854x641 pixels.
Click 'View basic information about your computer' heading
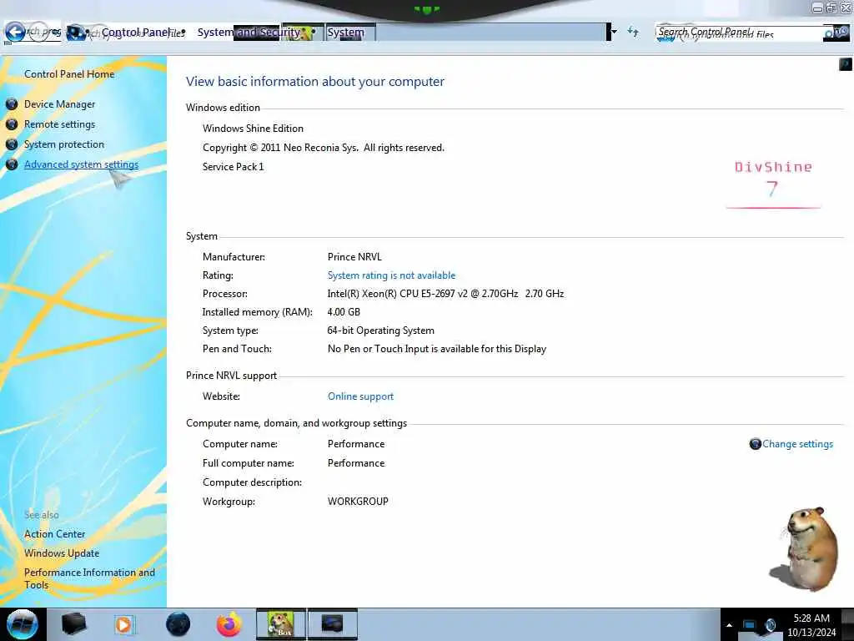coord(314,82)
